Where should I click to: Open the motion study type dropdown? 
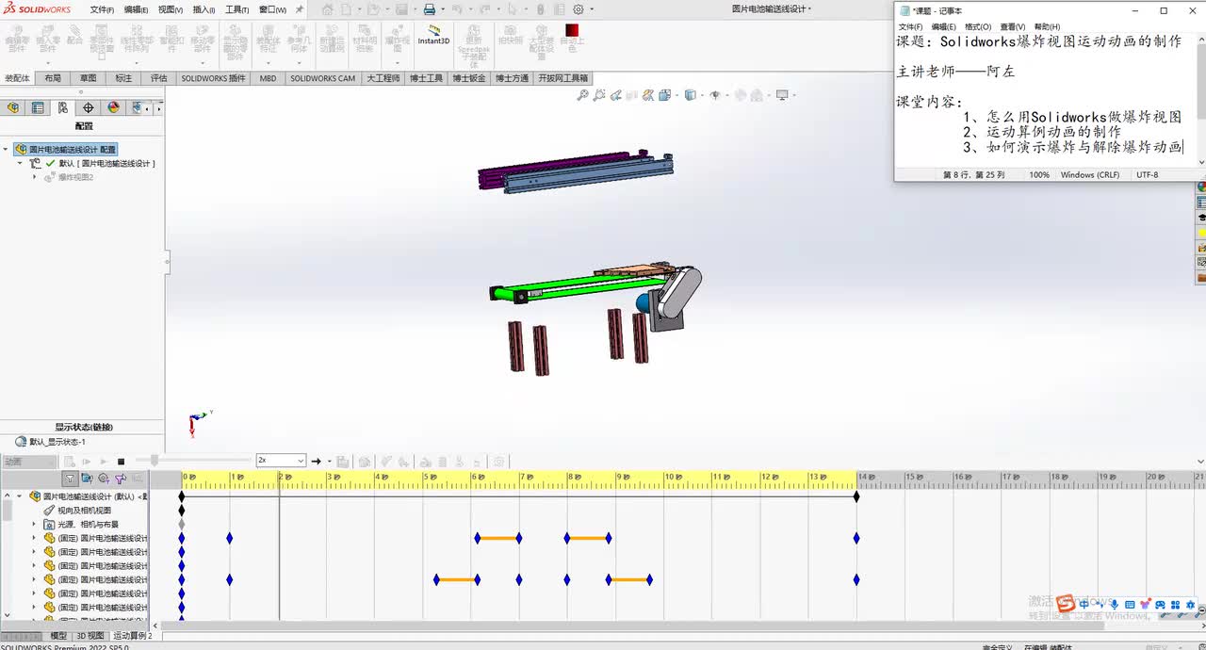coord(28,462)
